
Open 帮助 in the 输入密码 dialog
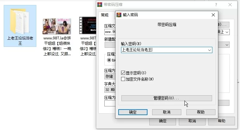tap(201, 112)
